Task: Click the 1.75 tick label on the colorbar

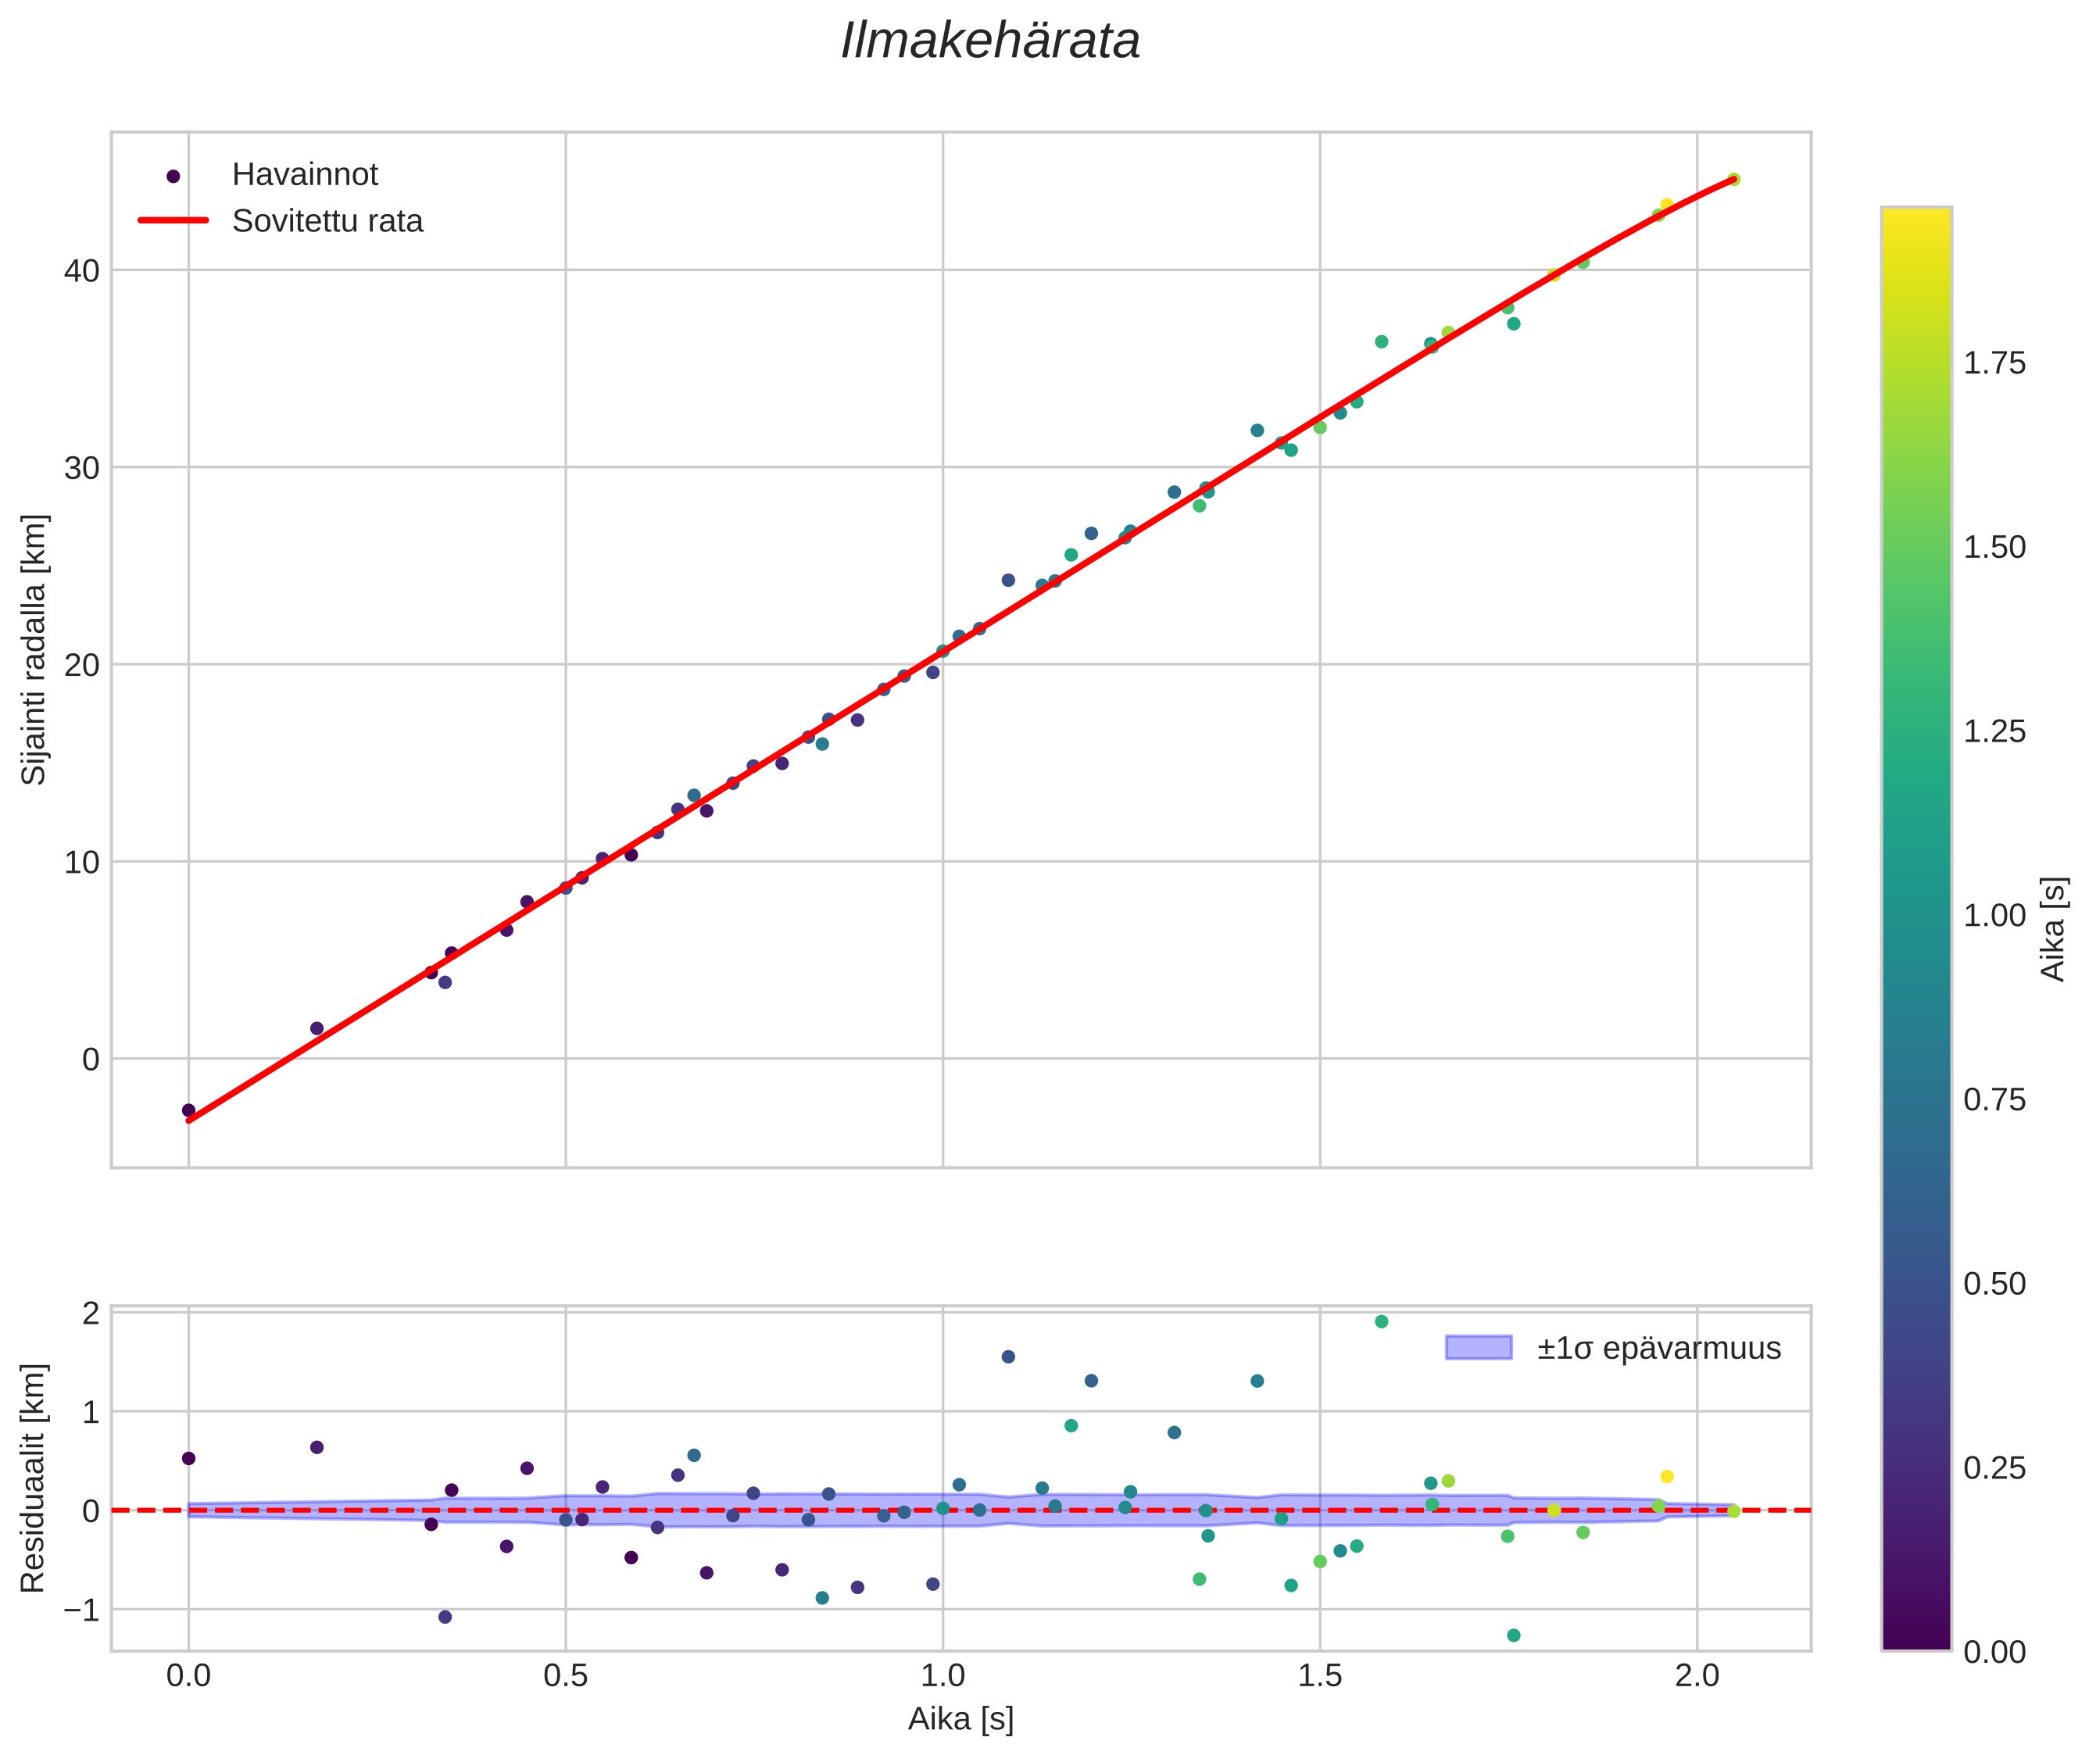Action: (x=1994, y=363)
